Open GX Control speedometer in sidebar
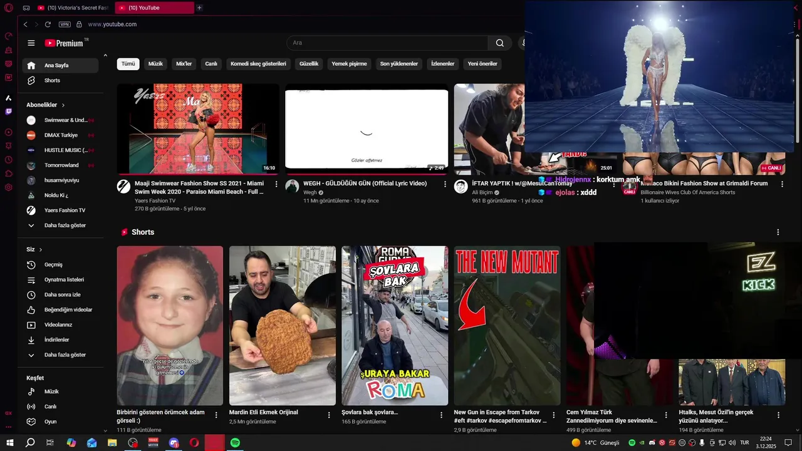This screenshot has width=802, height=451. (x=8, y=36)
